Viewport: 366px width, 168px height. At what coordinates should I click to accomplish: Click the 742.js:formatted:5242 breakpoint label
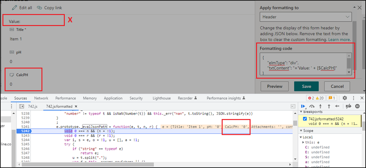(326, 119)
